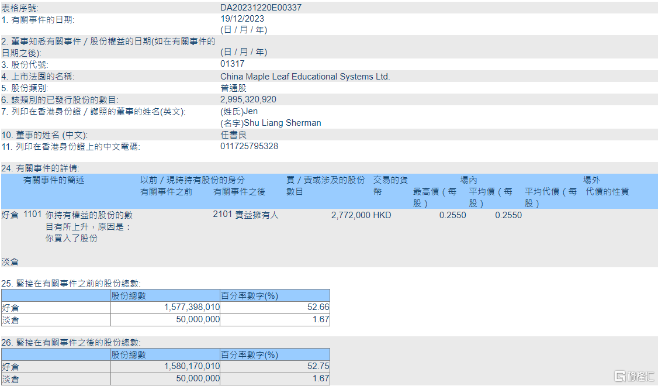Click label 1. 有關事件的日期

38,20
